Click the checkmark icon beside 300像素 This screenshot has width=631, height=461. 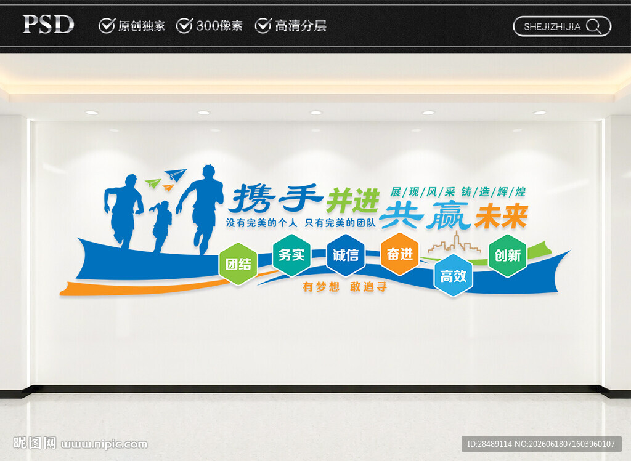[x=184, y=26]
